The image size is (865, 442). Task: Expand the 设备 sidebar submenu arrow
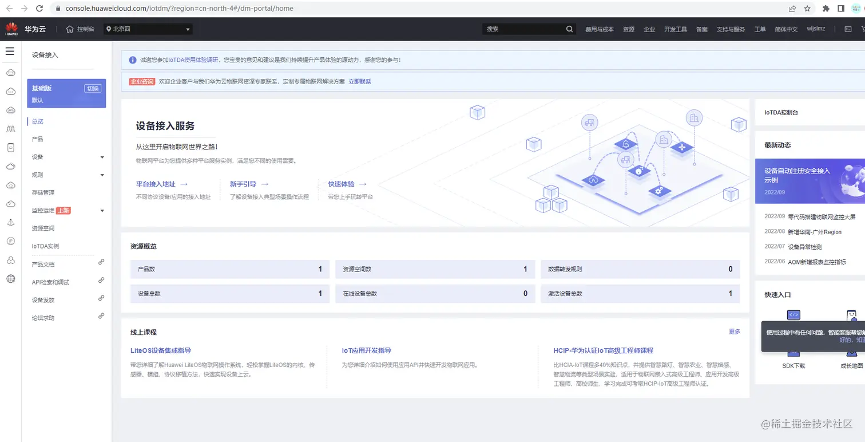[102, 157]
